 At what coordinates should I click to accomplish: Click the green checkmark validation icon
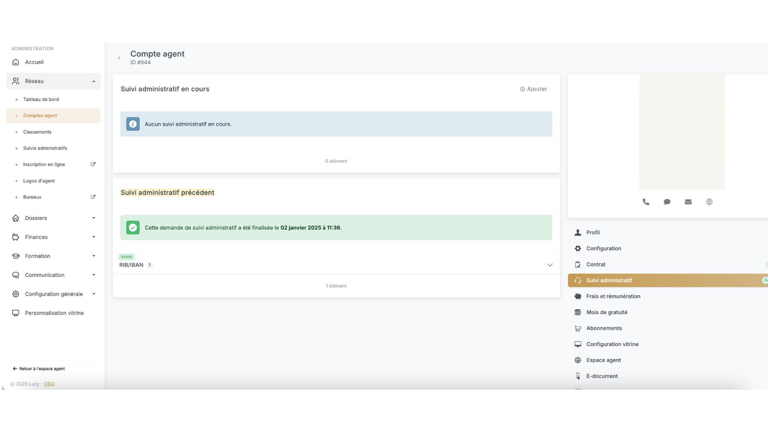(133, 228)
